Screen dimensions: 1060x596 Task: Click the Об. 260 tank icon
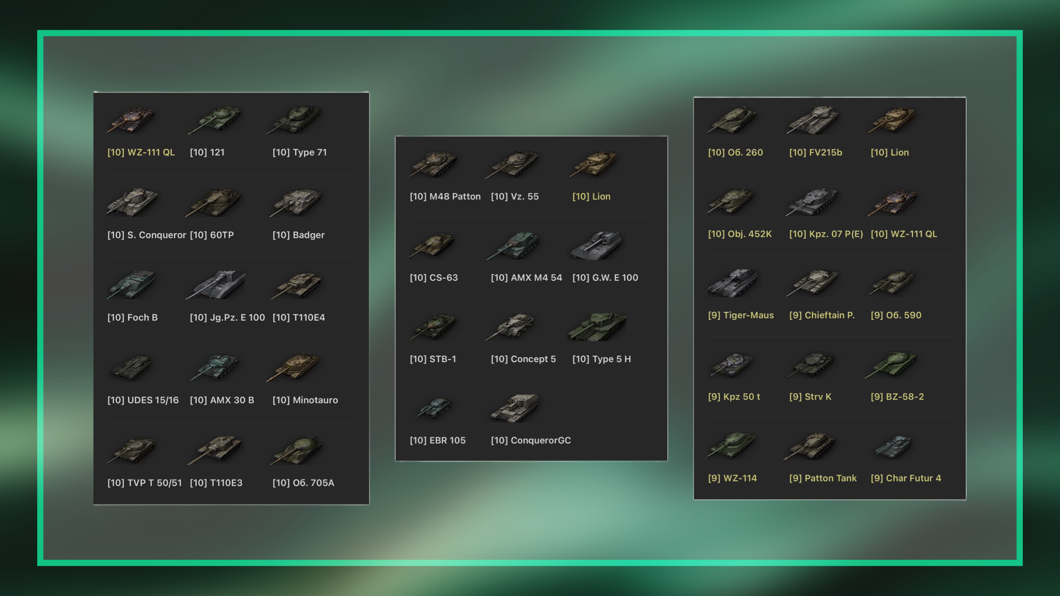pos(732,120)
